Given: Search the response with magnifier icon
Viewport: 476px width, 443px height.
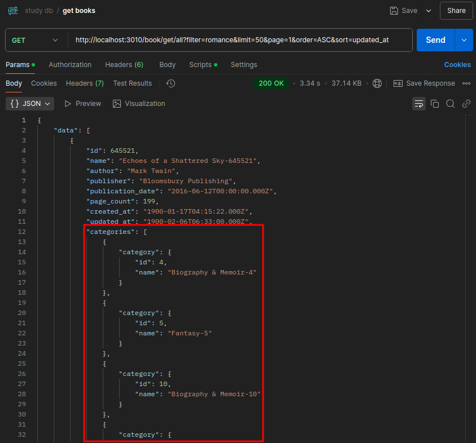Looking at the screenshot, I should tap(451, 104).
